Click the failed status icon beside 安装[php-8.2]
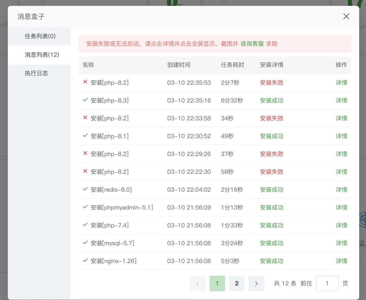Screen dimensions: 366x300 (85, 83)
